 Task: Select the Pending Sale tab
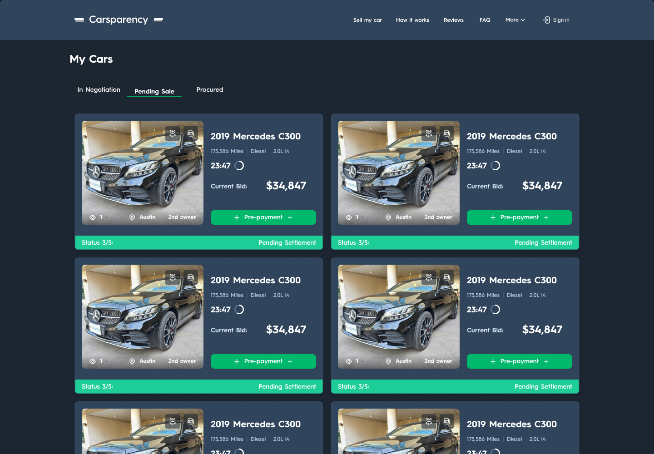154,91
